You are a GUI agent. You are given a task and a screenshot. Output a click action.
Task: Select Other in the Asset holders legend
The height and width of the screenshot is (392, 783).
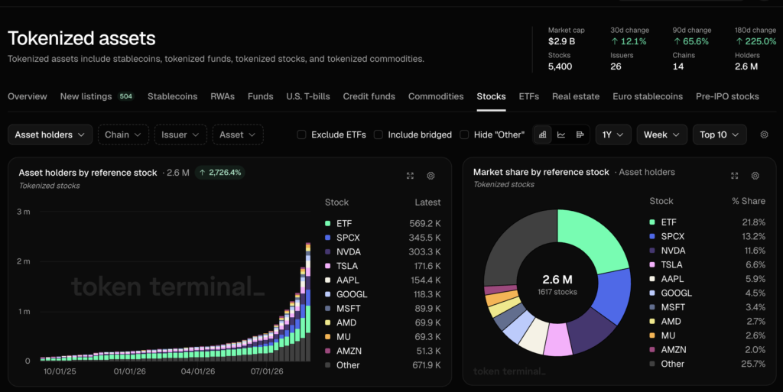click(348, 365)
